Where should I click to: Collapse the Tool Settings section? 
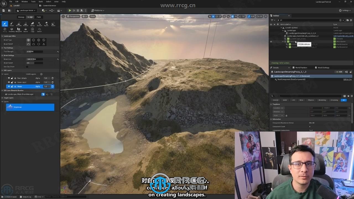(x=2, y=48)
